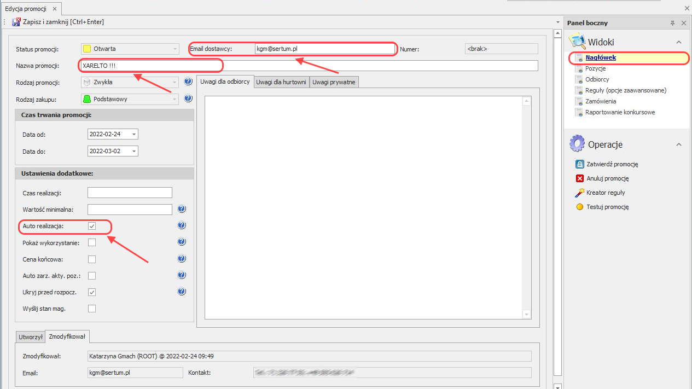Click help icon beside Auto realizacja
This screenshot has height=389, width=692.
coord(182,225)
